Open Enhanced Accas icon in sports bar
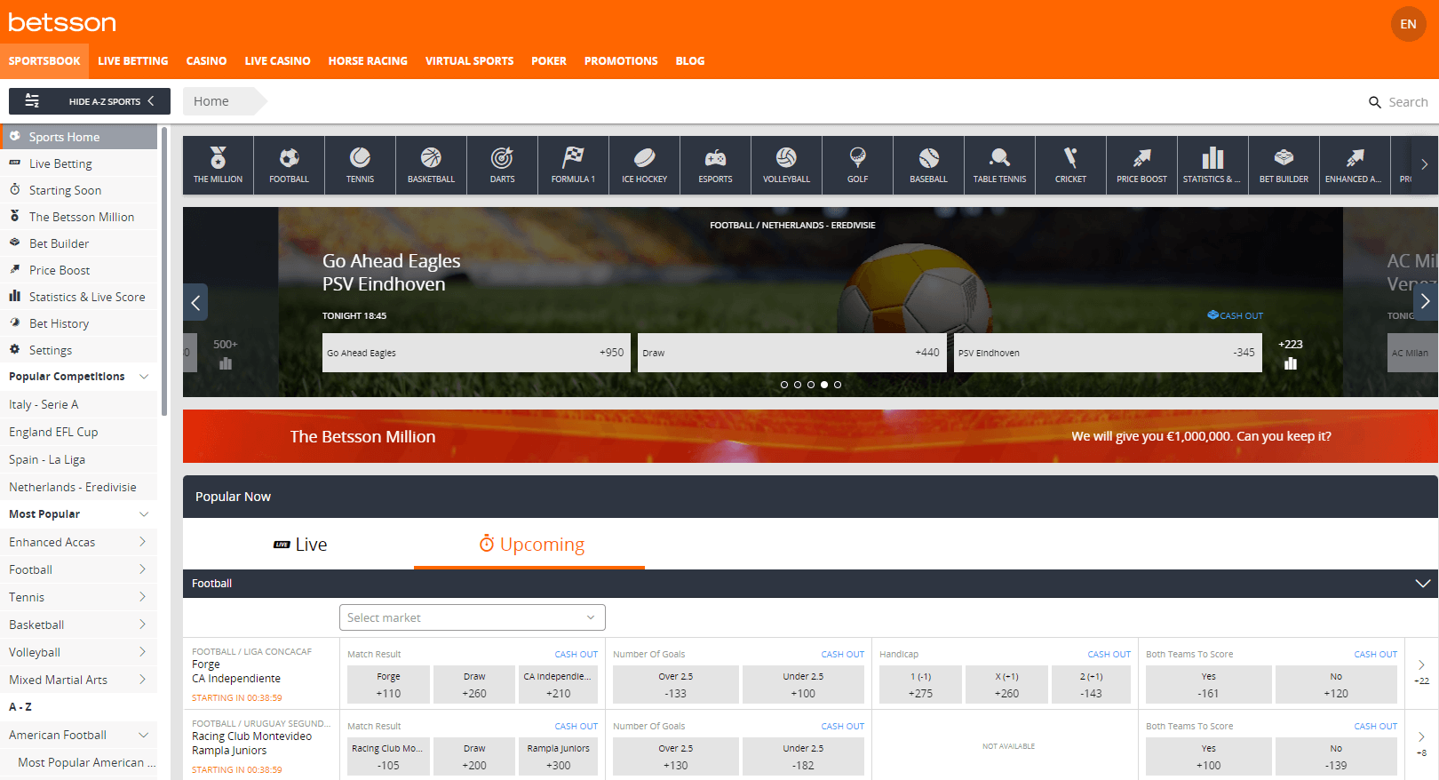Screen dimensions: 1439x780 point(1355,165)
